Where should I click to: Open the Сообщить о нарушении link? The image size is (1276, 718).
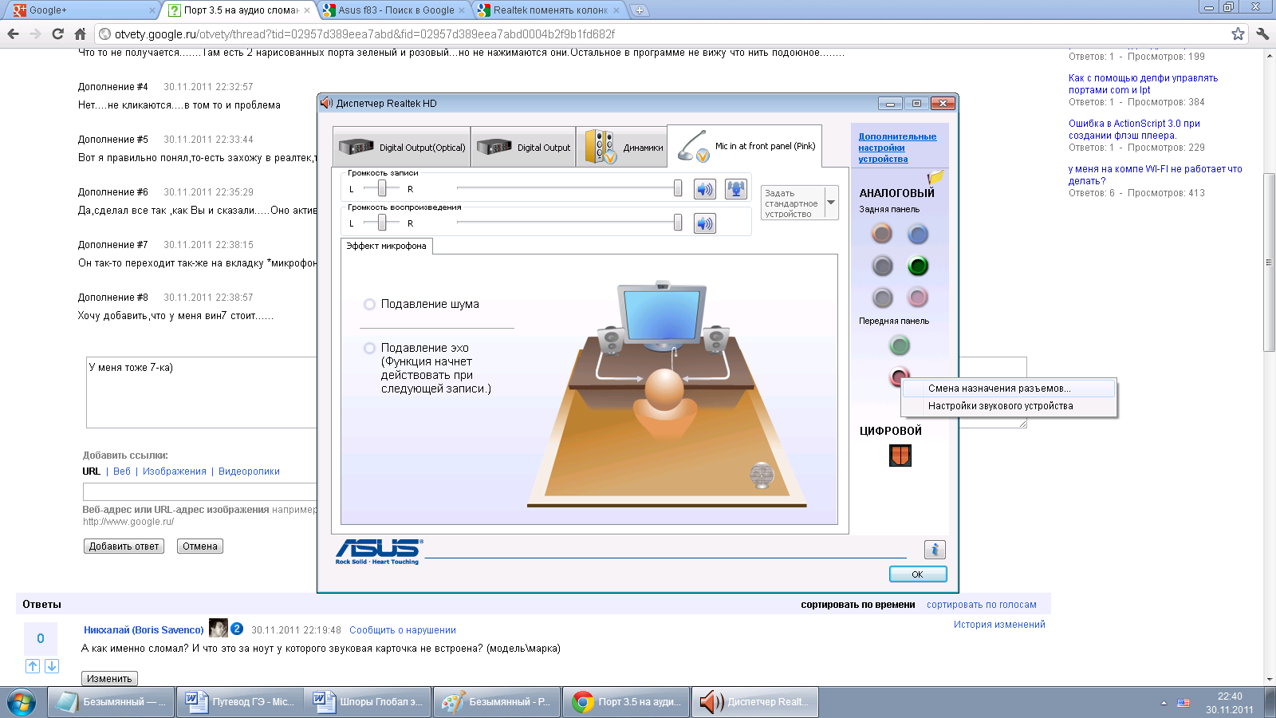pyautogui.click(x=403, y=630)
